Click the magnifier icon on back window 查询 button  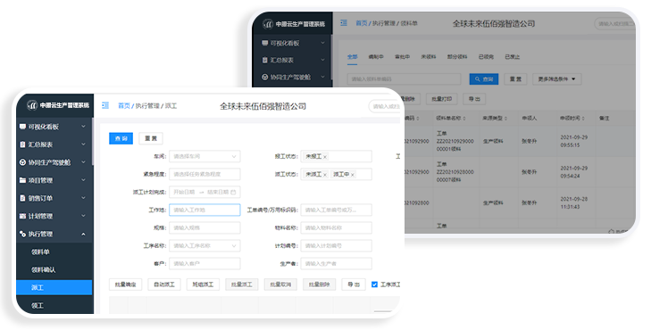pyautogui.click(x=478, y=78)
